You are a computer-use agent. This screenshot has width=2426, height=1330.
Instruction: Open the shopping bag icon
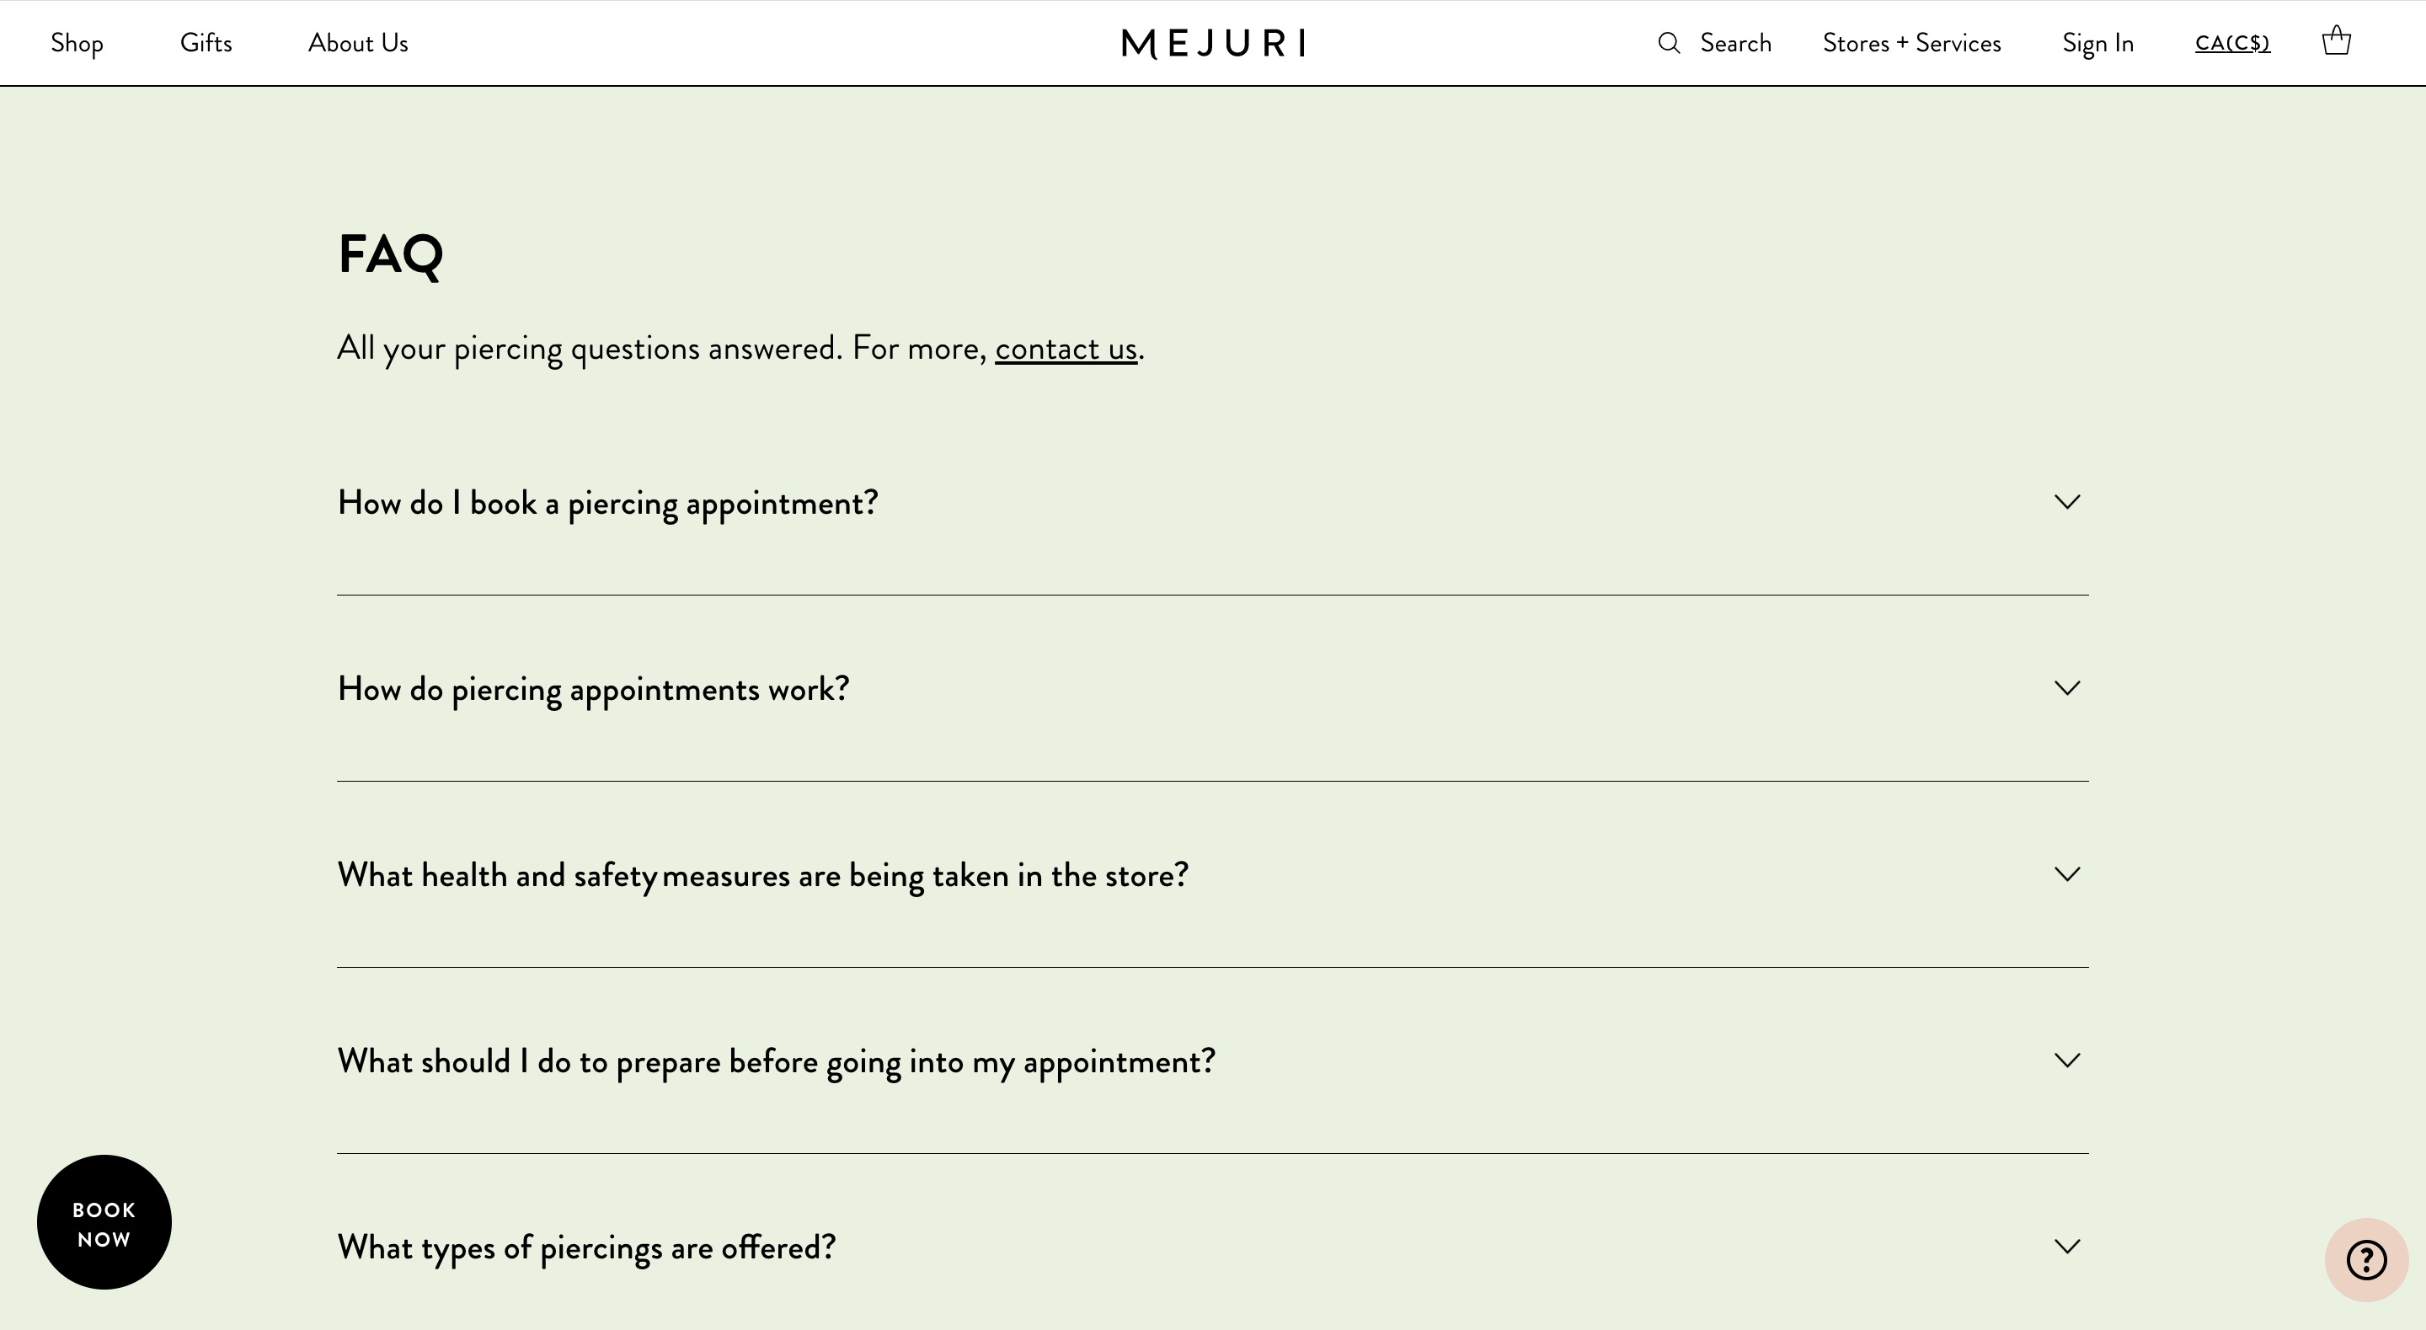(x=2337, y=41)
